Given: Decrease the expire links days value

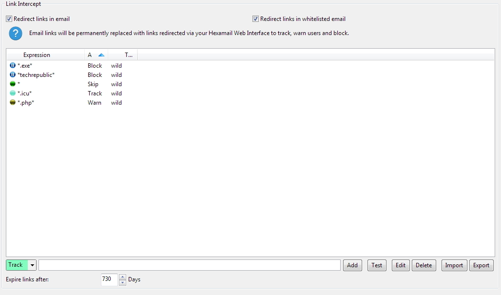Looking at the screenshot, I should click(x=122, y=282).
